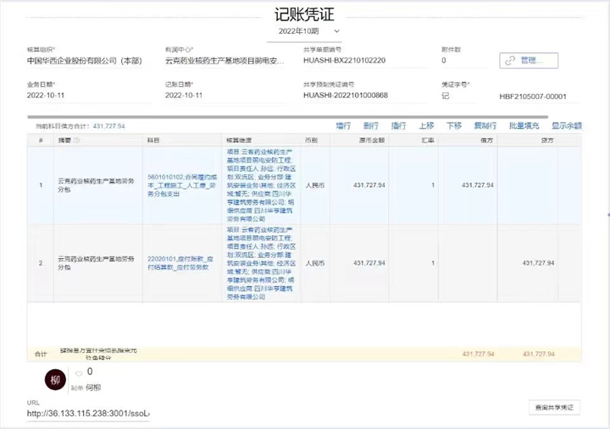Image resolution: width=610 pixels, height=429 pixels.
Task: Click the 利润中心 field
Action: (x=225, y=61)
